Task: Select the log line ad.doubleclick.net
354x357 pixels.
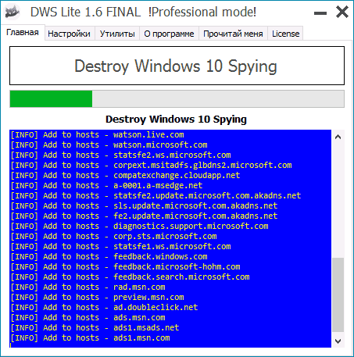Action: click(104, 308)
